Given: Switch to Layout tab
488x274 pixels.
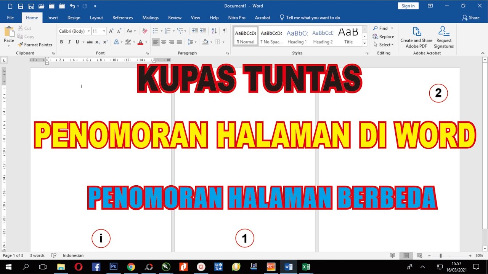Looking at the screenshot, I should (96, 18).
